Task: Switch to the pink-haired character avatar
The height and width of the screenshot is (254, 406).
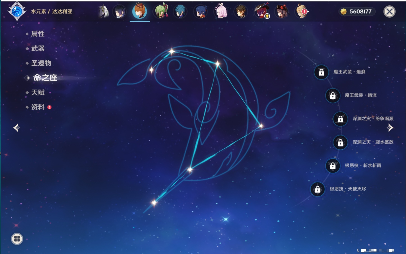Action: pyautogui.click(x=221, y=12)
